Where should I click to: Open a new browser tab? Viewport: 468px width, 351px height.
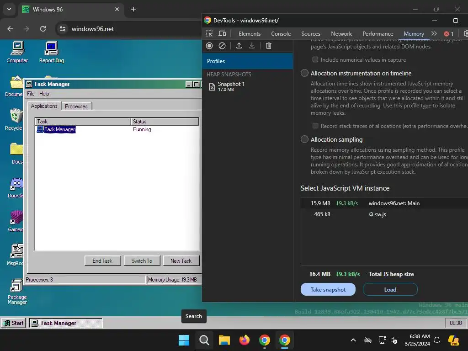(x=133, y=9)
